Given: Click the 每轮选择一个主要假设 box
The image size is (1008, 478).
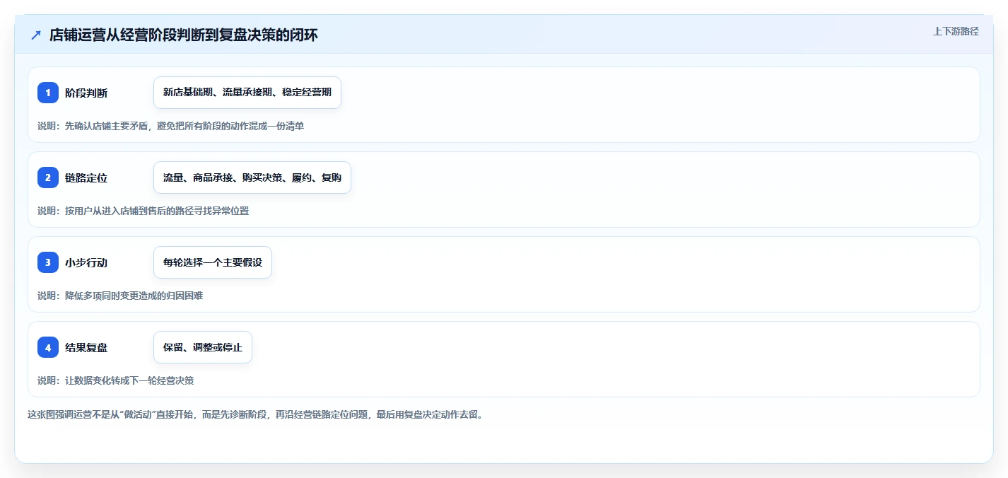Looking at the screenshot, I should coord(213,262).
